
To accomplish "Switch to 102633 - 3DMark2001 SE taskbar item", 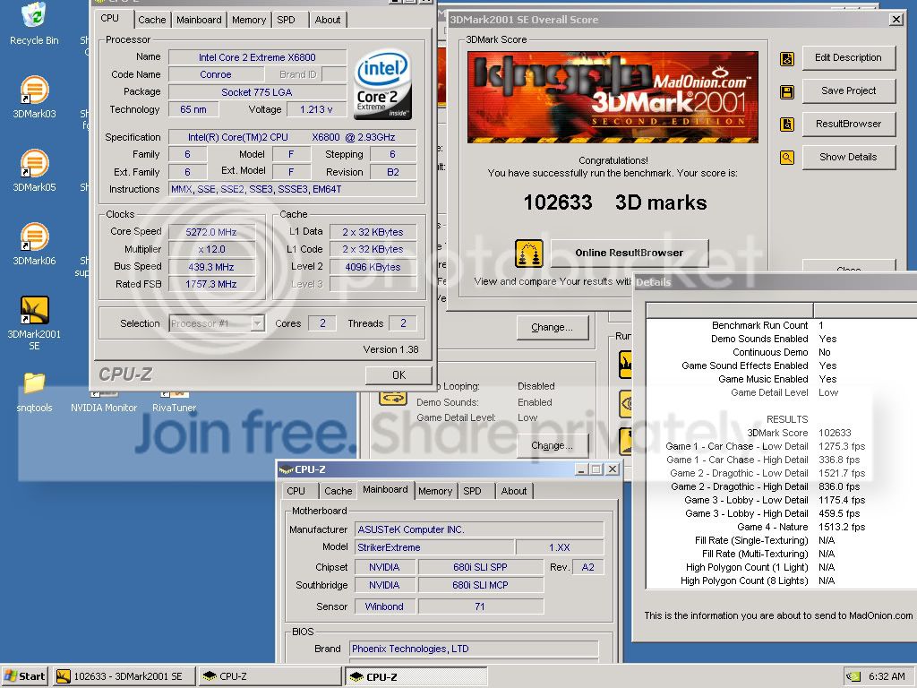I will click(124, 676).
